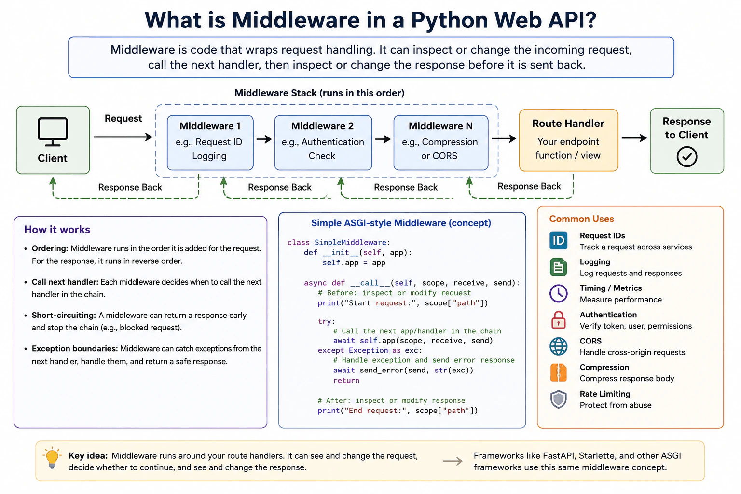Click the definition sentence 'Middleware is code that wraps request handling'

pyautogui.click(x=370, y=57)
